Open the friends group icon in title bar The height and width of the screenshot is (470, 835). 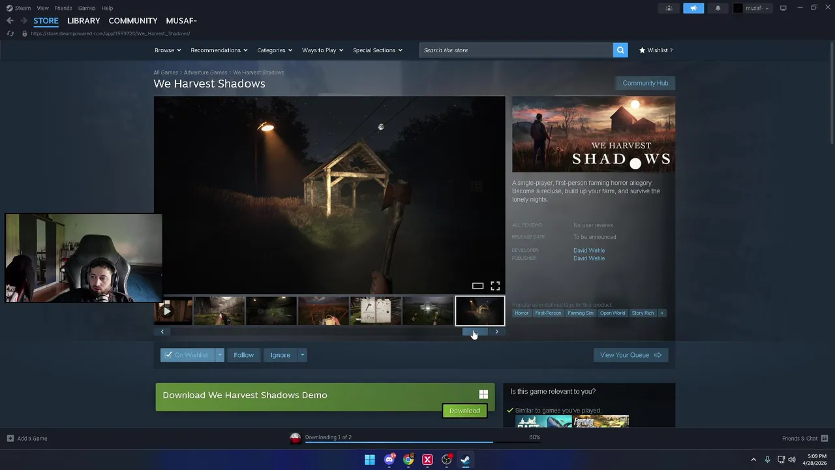coord(669,8)
